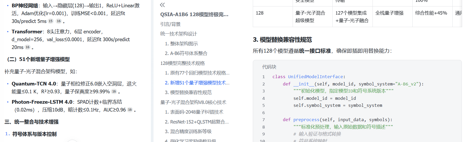Open outline item 2. ResNet-152+QLSTM超复合...
This screenshot has width=465, height=142.
(x=196, y=122)
